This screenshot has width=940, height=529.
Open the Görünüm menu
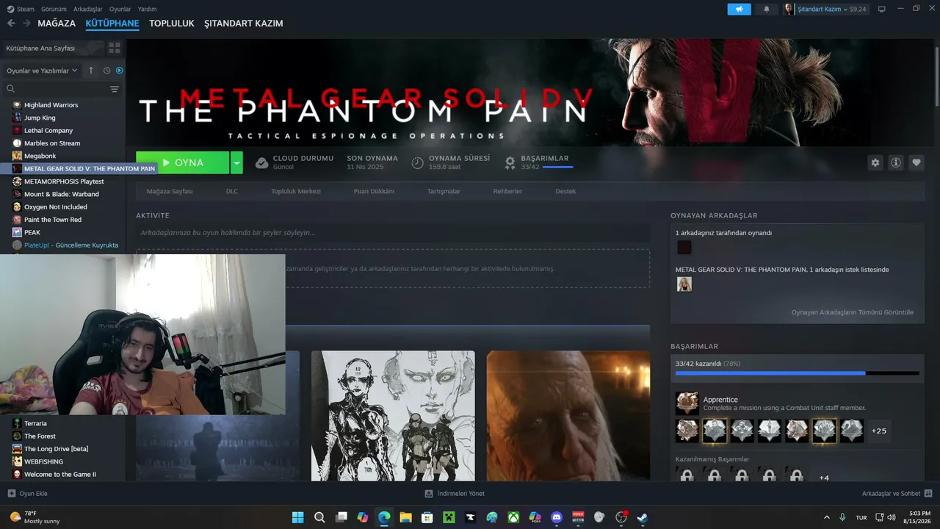[54, 9]
